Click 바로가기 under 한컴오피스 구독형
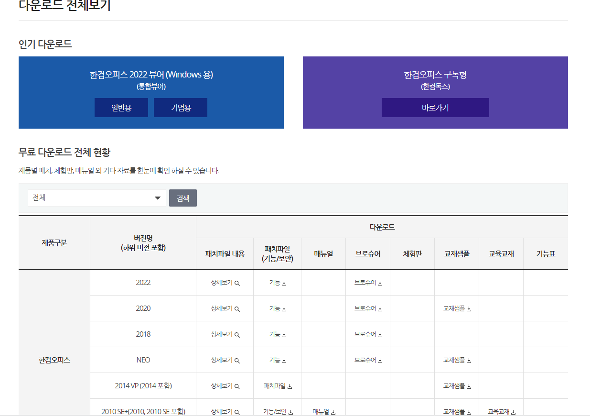Viewport: 590px width, 417px height. (x=435, y=108)
